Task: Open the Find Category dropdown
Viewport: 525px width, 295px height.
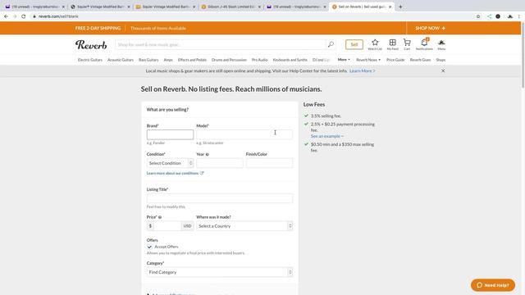Action: [x=220, y=272]
